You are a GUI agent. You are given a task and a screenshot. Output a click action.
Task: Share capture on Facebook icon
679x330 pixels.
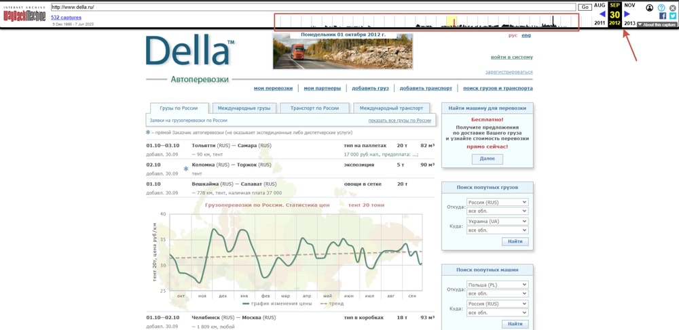click(663, 16)
